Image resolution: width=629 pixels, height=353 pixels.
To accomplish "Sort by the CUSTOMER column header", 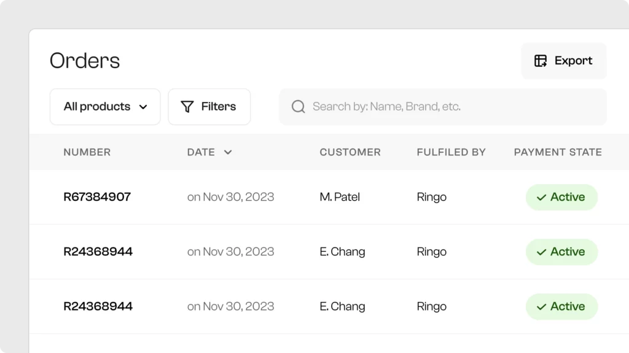I will [350, 152].
